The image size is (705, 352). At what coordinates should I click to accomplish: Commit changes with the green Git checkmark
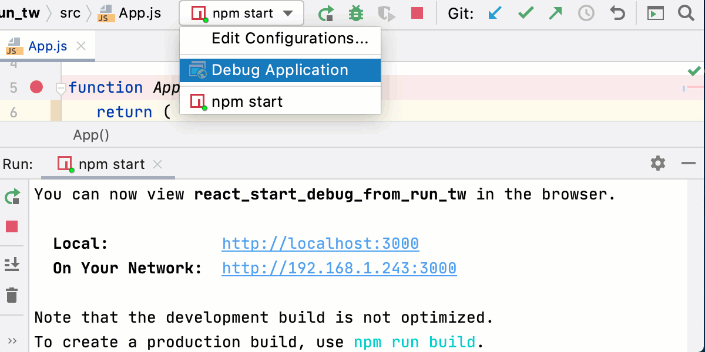click(525, 13)
